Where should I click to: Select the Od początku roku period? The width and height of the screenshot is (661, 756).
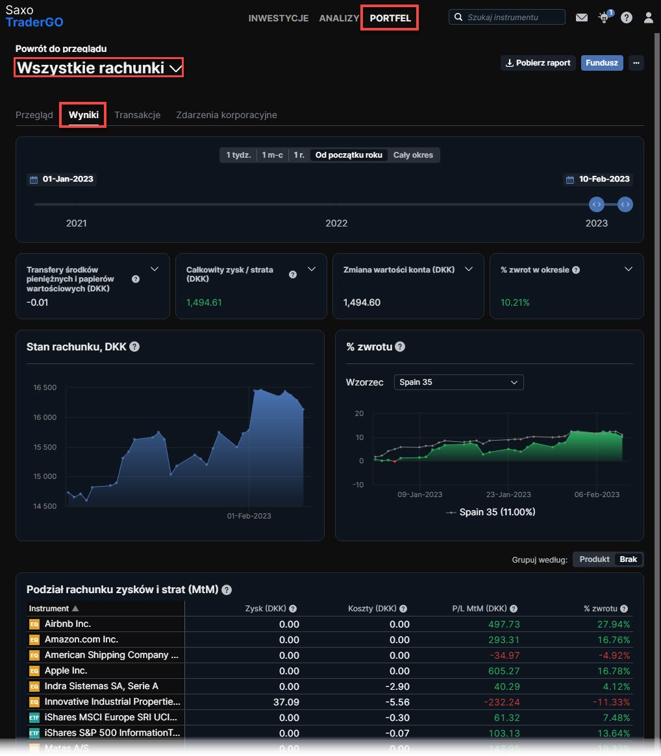pos(349,155)
